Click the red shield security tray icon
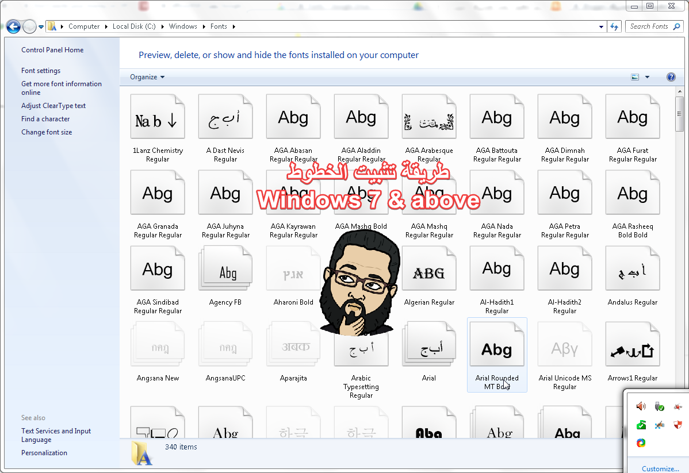689x473 pixels. 677,425
